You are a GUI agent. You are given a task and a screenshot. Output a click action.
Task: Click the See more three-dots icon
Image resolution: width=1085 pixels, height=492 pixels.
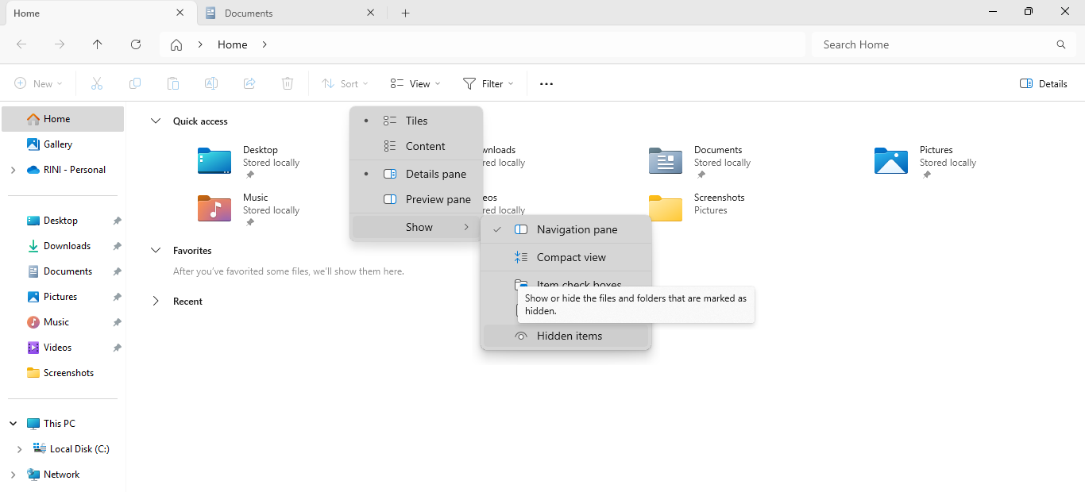546,83
